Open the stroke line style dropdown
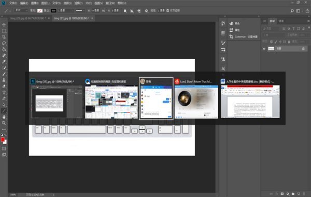 click(x=80, y=10)
